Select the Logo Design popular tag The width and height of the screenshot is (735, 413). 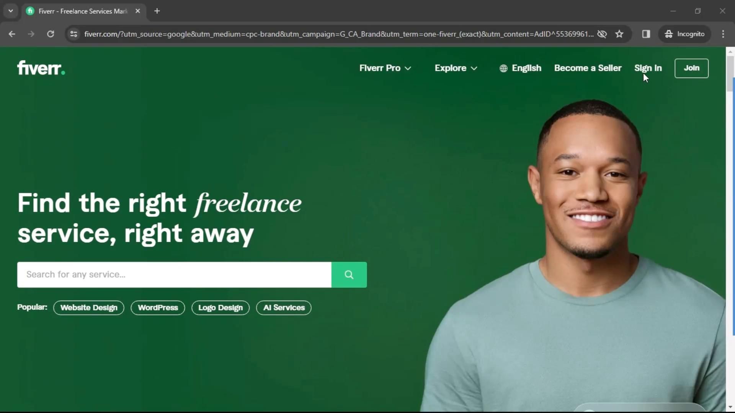(x=220, y=308)
